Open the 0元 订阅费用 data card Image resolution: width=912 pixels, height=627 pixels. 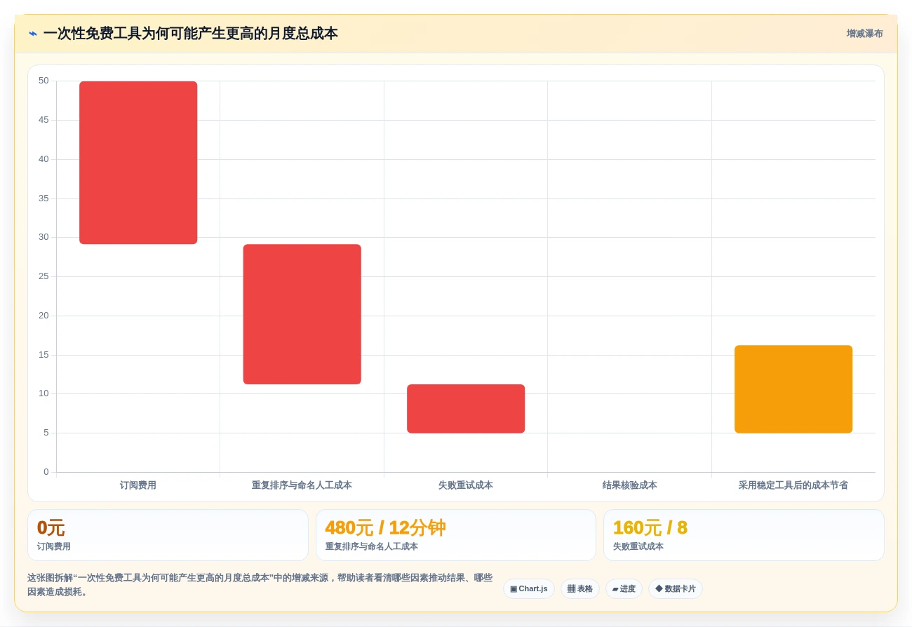[168, 535]
